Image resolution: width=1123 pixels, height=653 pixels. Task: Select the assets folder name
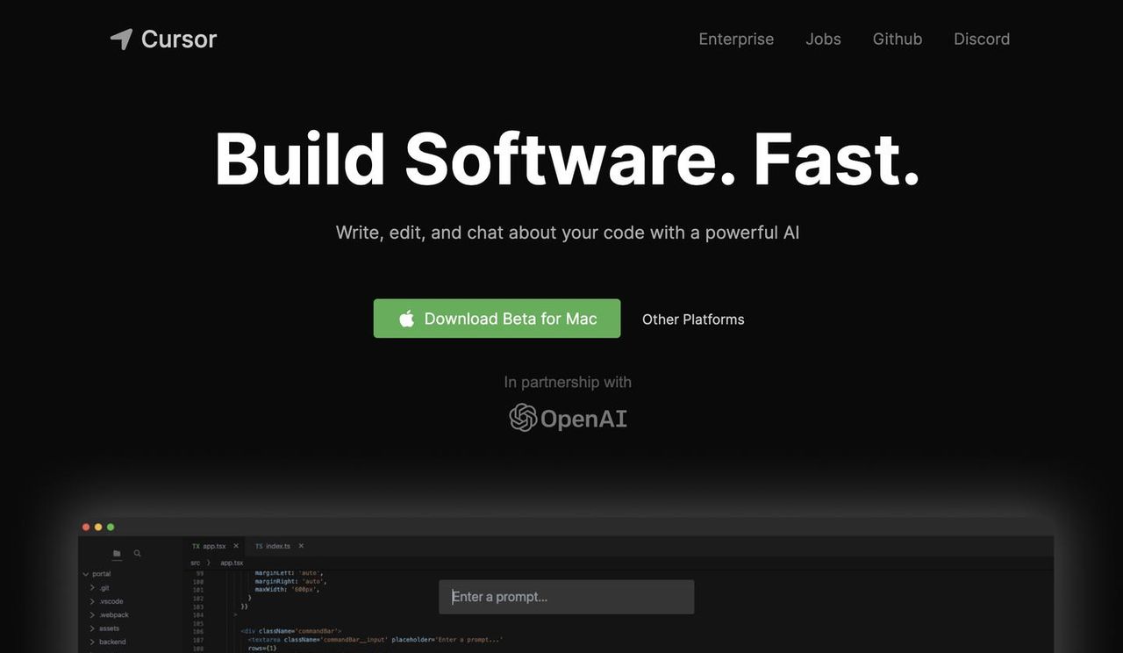click(x=110, y=628)
